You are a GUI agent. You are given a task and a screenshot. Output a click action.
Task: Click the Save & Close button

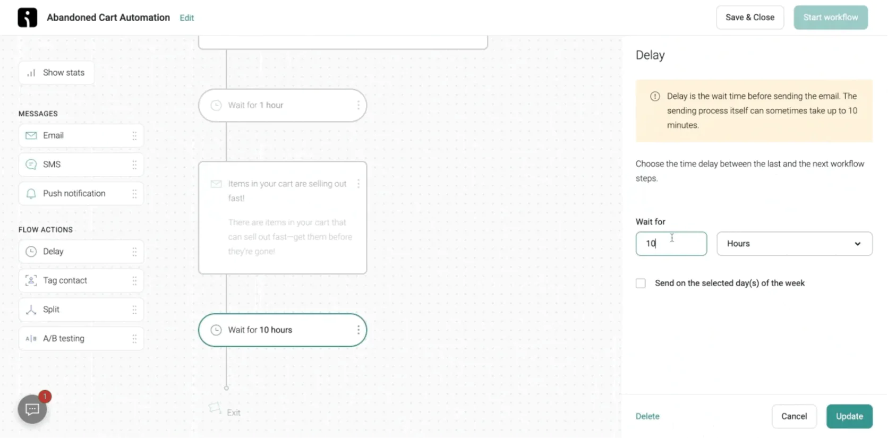click(x=749, y=18)
